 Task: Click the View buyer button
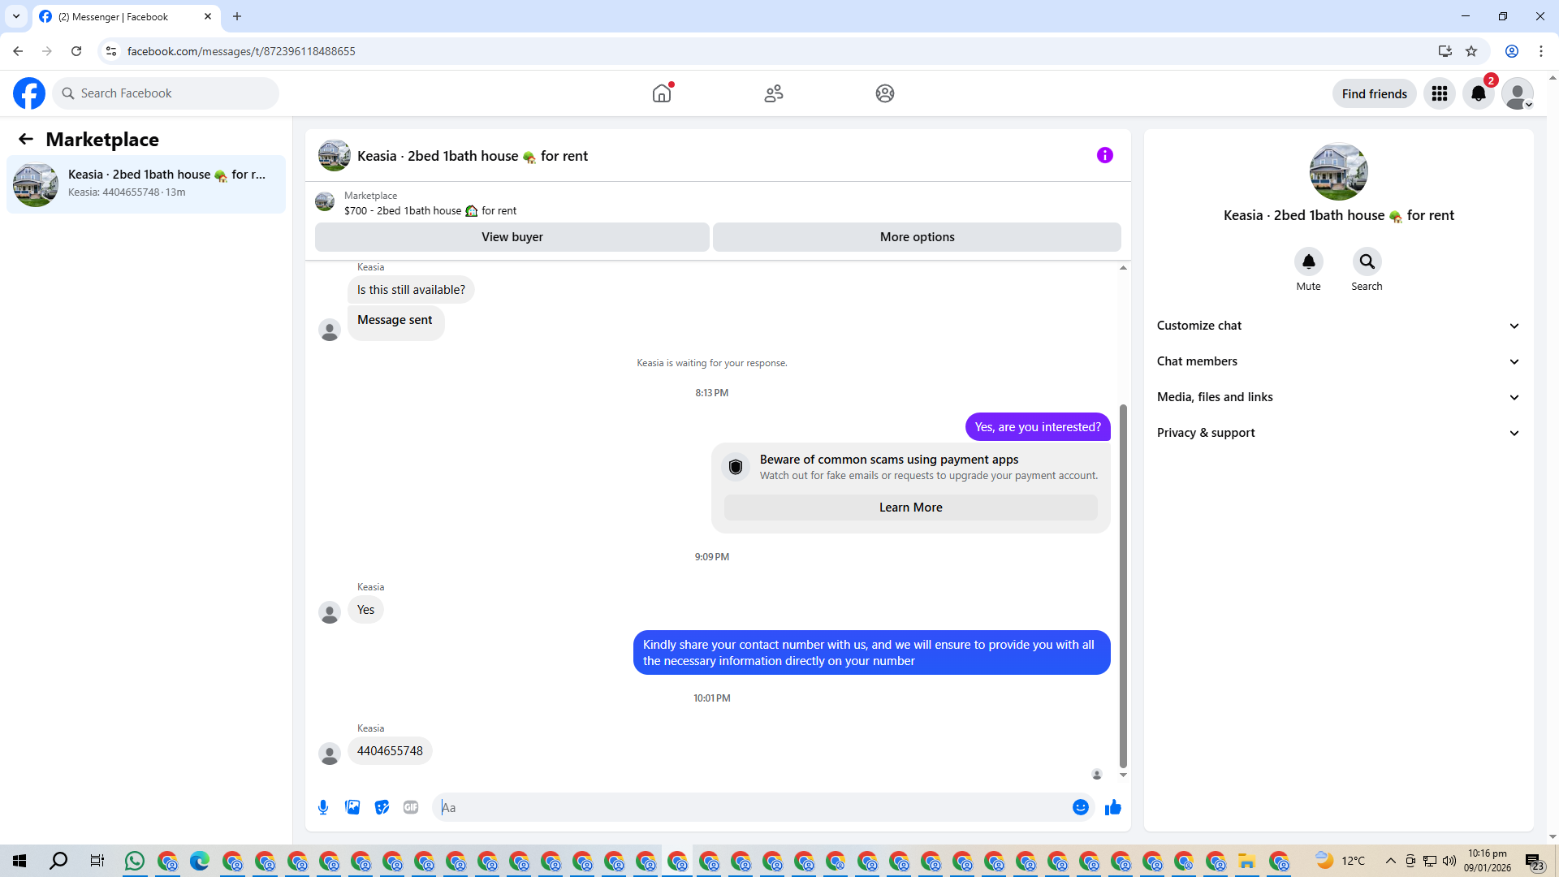click(512, 237)
